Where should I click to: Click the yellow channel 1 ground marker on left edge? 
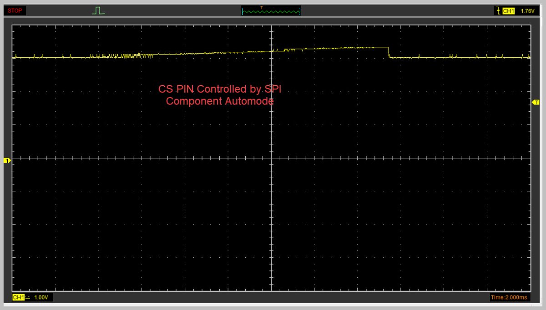(7, 160)
